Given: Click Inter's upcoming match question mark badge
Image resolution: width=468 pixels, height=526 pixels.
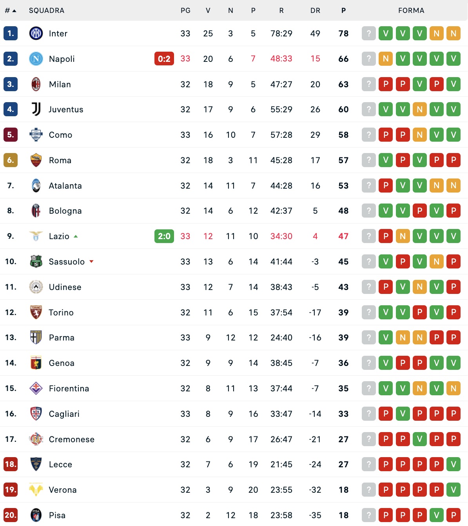Looking at the screenshot, I should 369,33.
